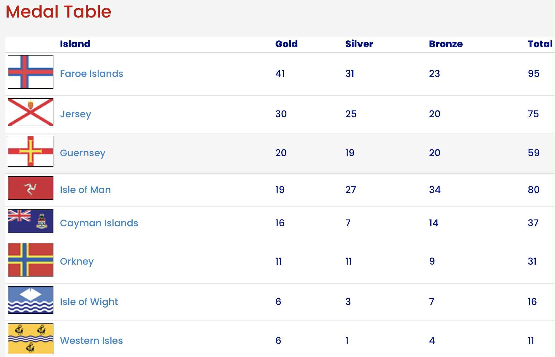
Task: Follow the Isle of Wight link
Action: click(x=89, y=302)
